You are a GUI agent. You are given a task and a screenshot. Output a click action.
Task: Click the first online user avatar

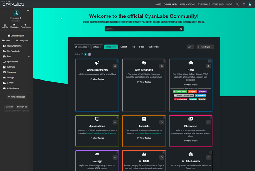coord(86,54)
